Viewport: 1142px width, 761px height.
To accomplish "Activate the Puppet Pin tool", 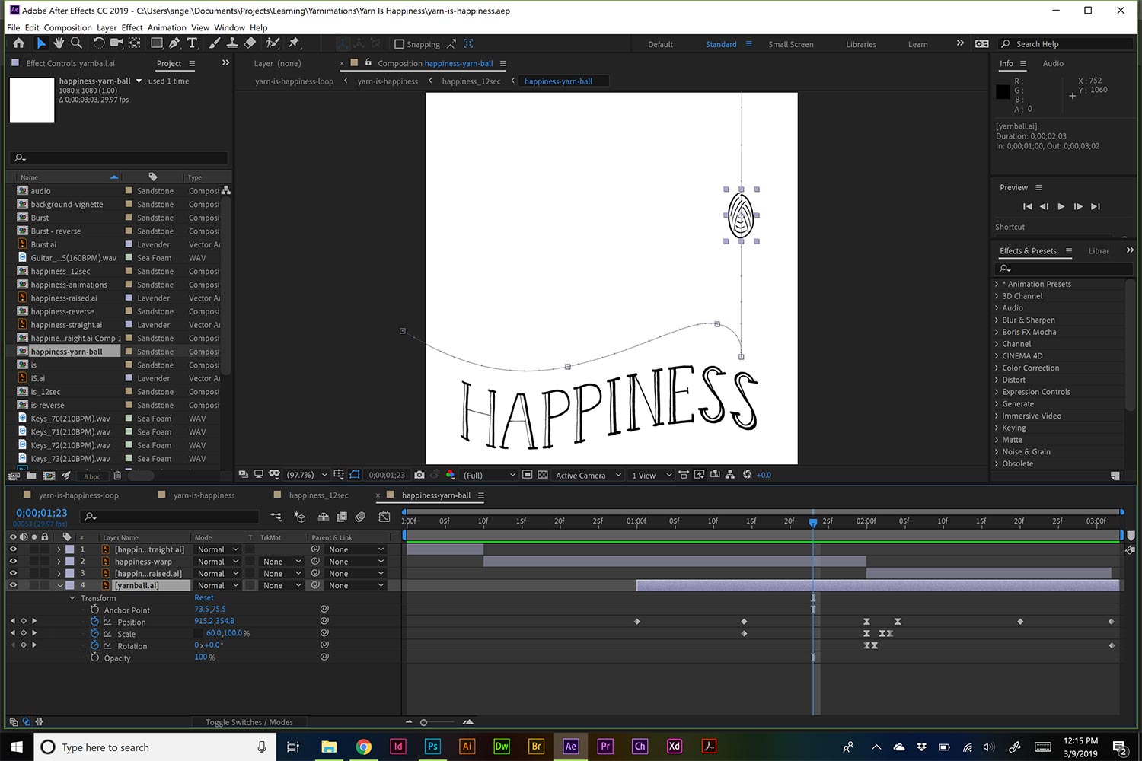I will tap(294, 43).
